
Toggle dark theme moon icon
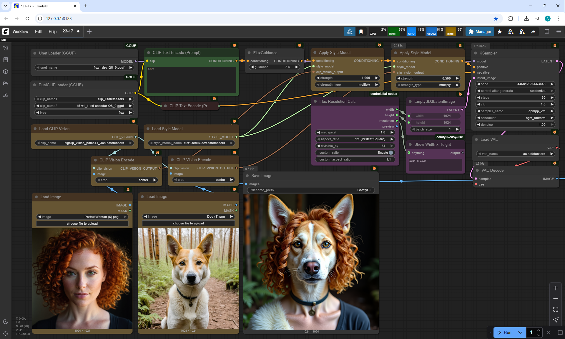pos(6,322)
